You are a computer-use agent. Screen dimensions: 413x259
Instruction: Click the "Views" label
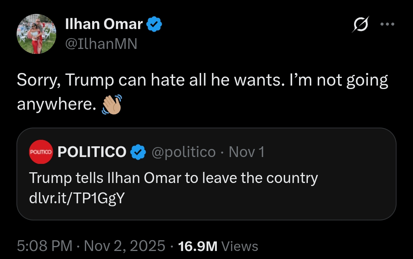click(x=240, y=246)
